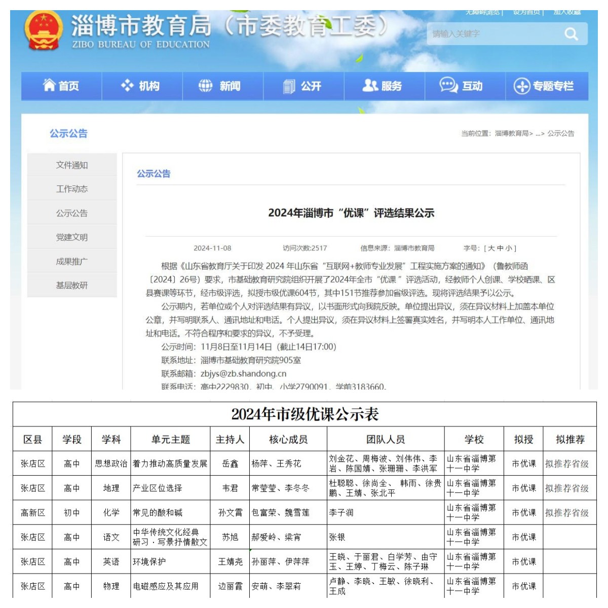This screenshot has height=608, width=608.
Task: Set font size to 大
Action: pyautogui.click(x=491, y=248)
